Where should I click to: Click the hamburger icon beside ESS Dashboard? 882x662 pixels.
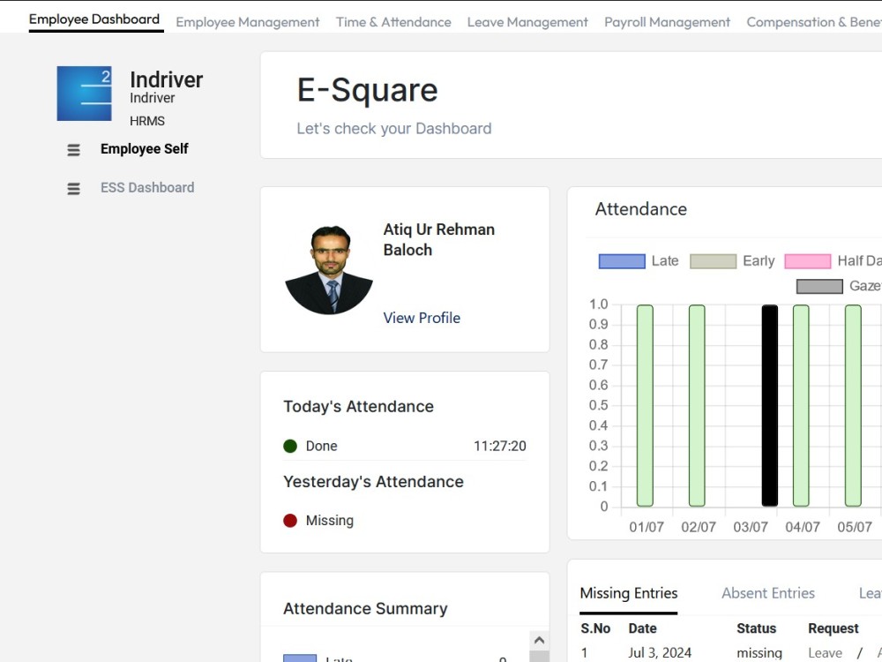tap(74, 189)
